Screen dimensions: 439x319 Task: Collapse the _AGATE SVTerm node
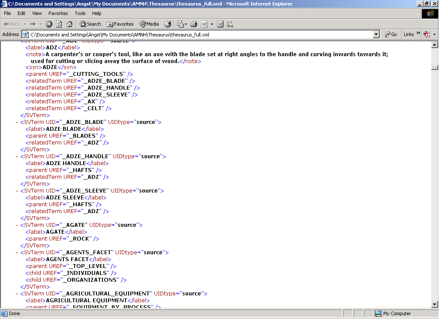pos(17,225)
